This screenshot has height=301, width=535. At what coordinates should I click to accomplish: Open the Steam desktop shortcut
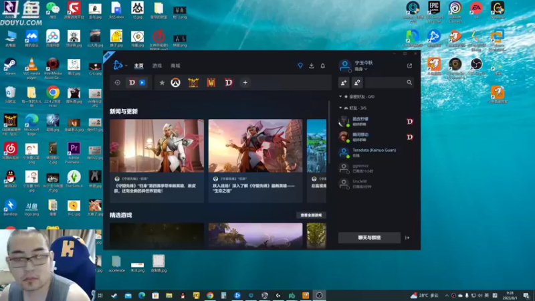tap(10, 66)
